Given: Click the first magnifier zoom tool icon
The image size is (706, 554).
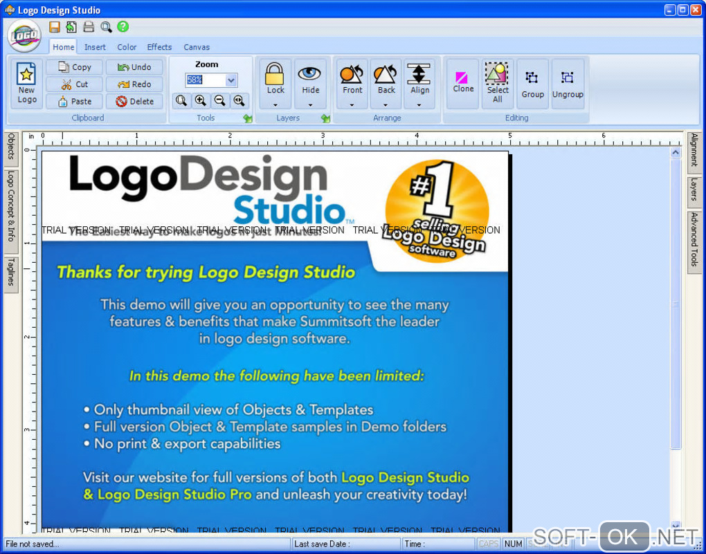Looking at the screenshot, I should (181, 101).
